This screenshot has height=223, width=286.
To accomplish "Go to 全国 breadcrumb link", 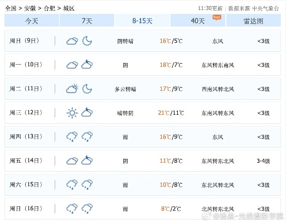I will [x=11, y=8].
